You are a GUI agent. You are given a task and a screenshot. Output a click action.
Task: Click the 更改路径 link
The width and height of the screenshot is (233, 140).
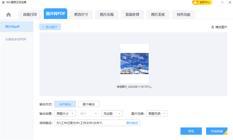(132, 123)
